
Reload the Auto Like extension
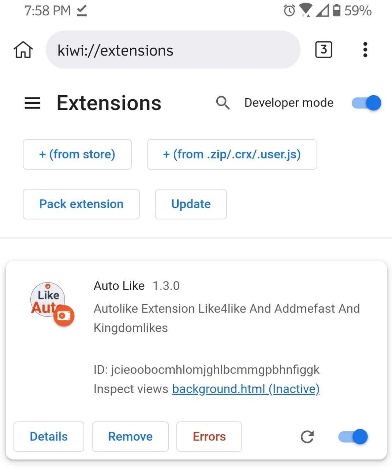[x=307, y=436]
